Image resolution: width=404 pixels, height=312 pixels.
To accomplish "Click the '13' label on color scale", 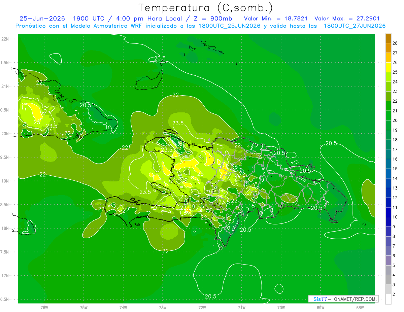I will pyautogui.click(x=396, y=188).
